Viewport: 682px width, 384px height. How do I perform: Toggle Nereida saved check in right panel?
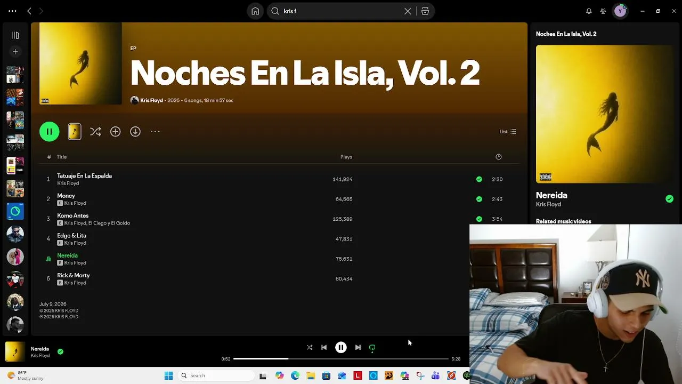click(669, 199)
